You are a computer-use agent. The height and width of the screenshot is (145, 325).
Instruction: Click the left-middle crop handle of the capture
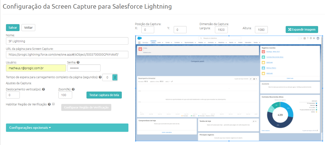coord(136,88)
